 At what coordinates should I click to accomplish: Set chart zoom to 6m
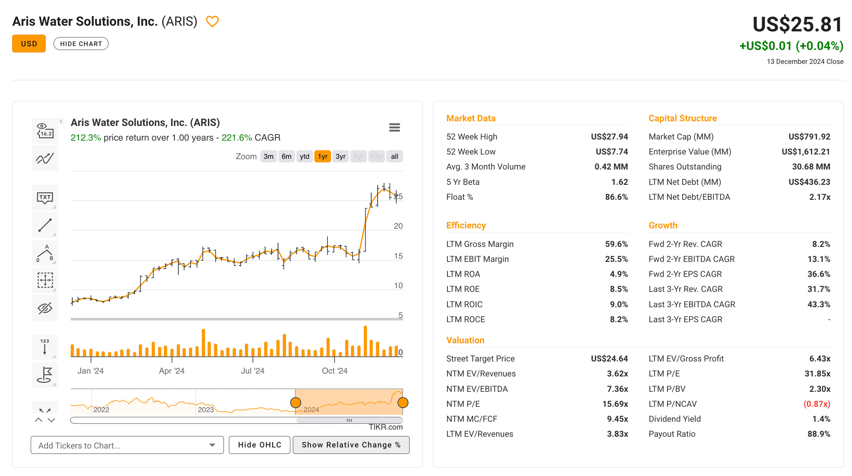pyautogui.click(x=286, y=156)
